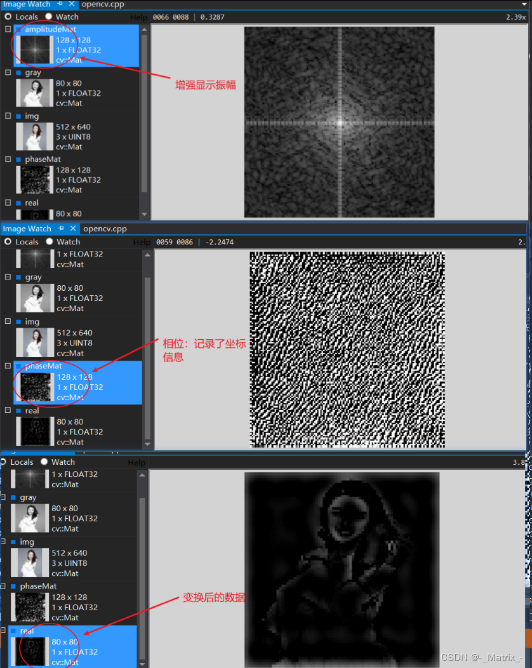
Task: Pin the middle Image Watch tab
Action: click(62, 229)
